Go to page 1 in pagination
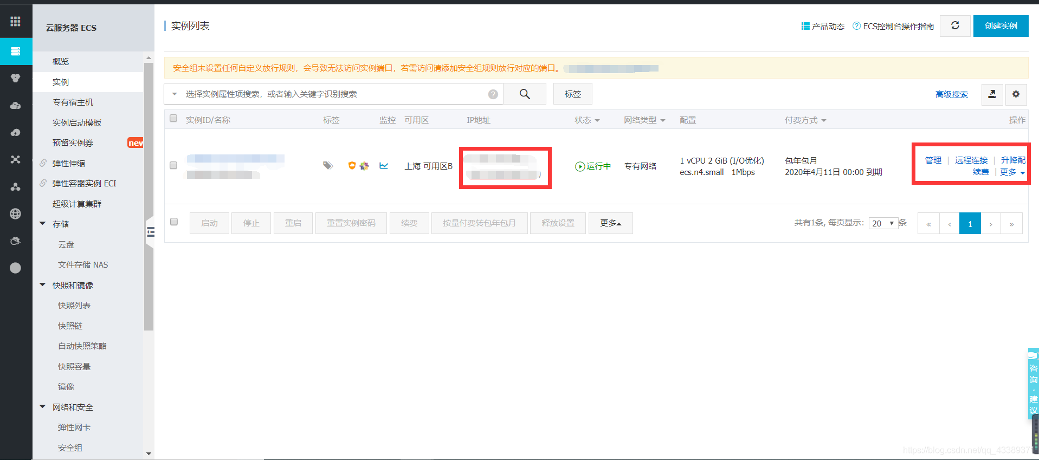 (970, 223)
